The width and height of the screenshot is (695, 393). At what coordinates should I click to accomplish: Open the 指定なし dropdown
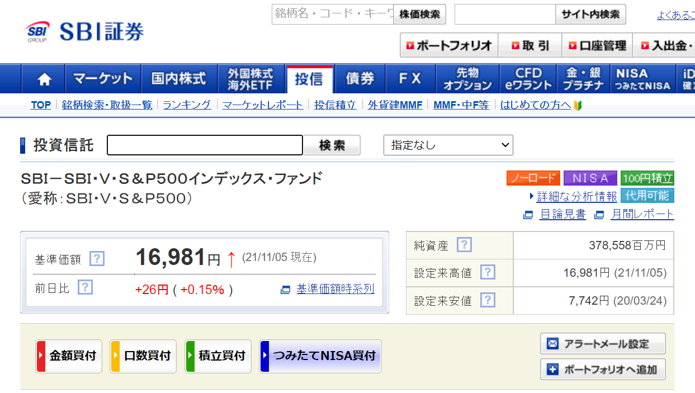[x=448, y=145]
